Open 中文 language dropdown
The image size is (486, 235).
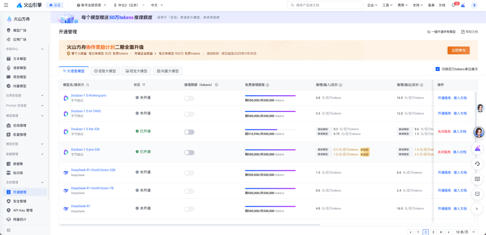[157, 5]
